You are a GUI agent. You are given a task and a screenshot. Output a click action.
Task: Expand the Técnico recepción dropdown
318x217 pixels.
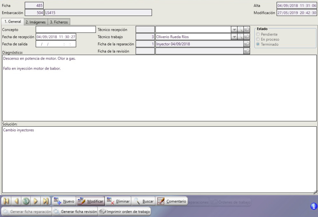pyautogui.click(x=234, y=30)
